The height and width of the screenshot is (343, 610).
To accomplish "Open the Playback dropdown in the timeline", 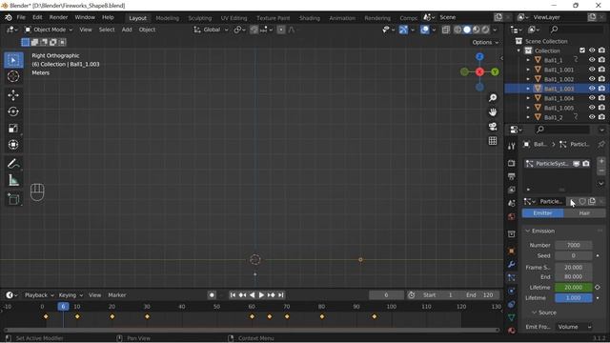I will [x=39, y=295].
